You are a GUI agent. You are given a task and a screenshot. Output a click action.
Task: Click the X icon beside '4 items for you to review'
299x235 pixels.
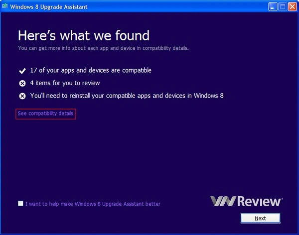[x=22, y=83]
